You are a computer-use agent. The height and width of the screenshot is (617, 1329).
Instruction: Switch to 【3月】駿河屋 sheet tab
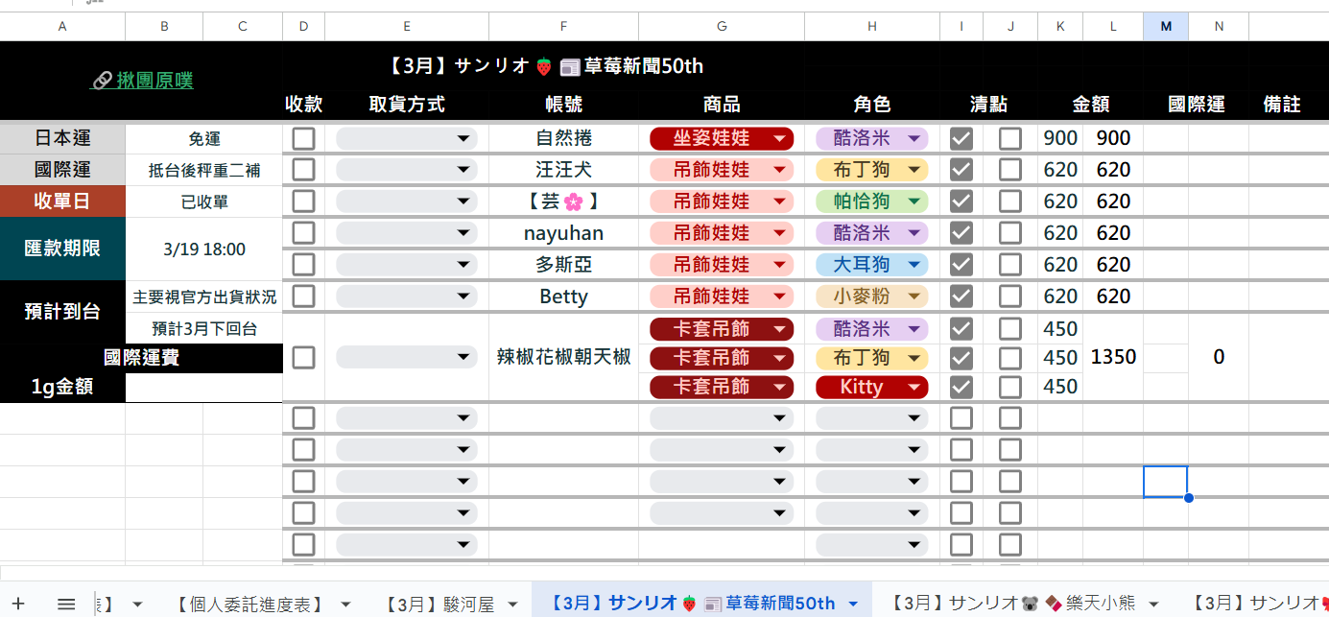(x=439, y=604)
